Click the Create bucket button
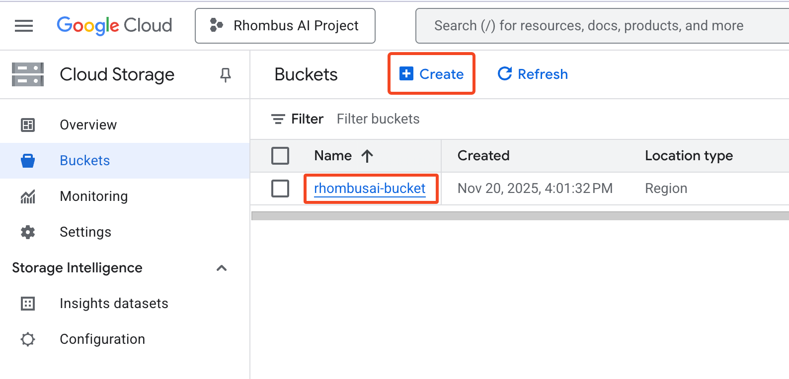Screen dimensions: 789x379 (x=431, y=74)
